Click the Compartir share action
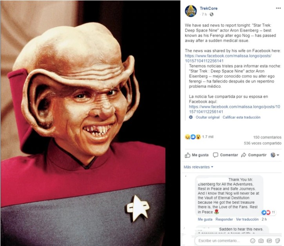 254,155
